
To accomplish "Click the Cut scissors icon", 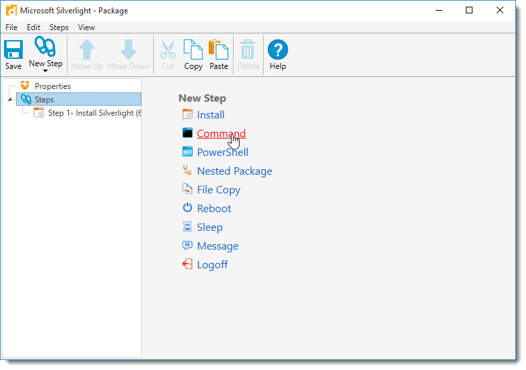I will [168, 50].
